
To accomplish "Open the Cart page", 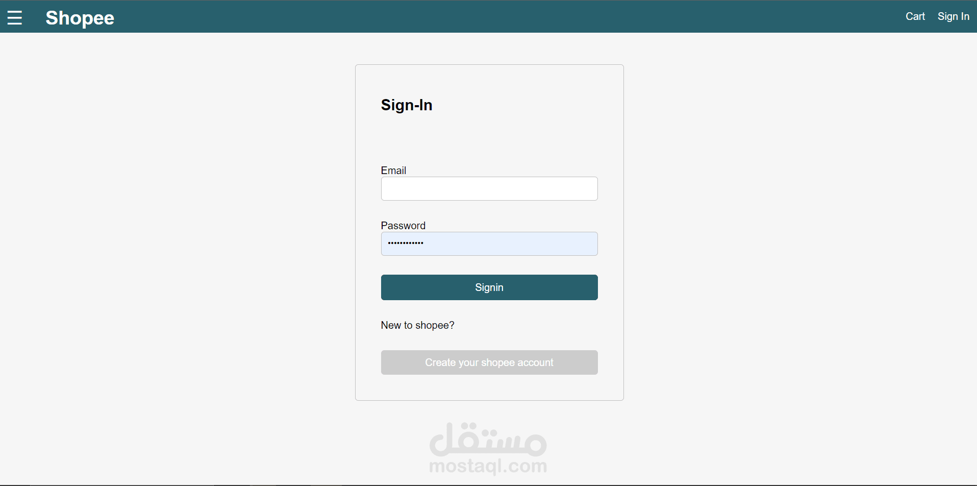I will [915, 16].
